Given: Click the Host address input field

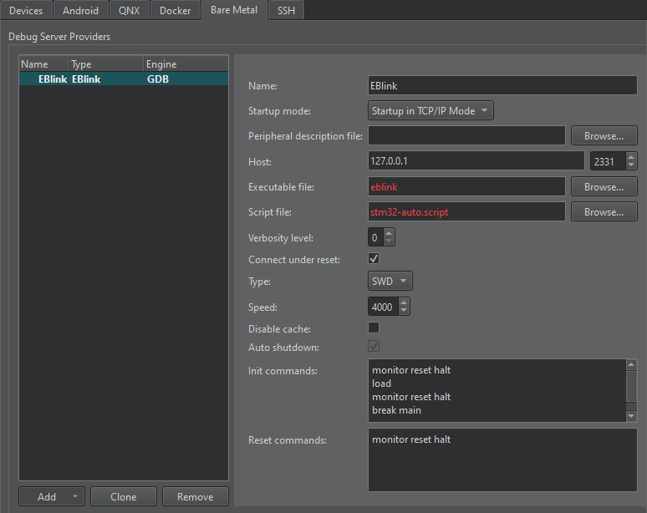Looking at the screenshot, I should pyautogui.click(x=475, y=161).
